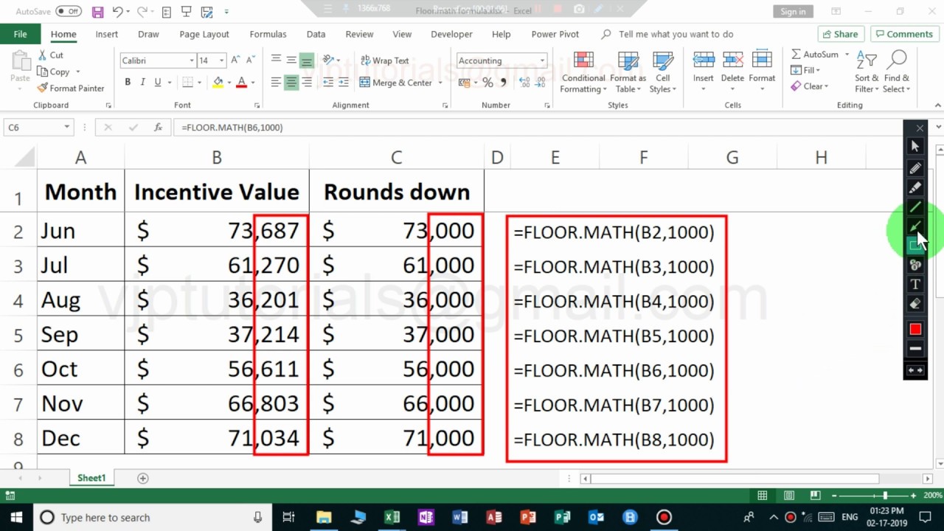The width and height of the screenshot is (944, 531).
Task: Toggle Middle Align
Action: 291,60
